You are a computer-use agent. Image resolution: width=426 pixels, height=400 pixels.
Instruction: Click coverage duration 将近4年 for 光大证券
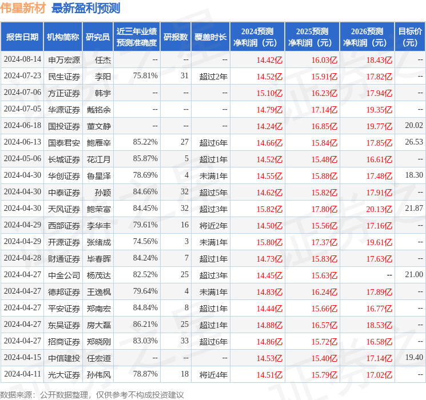tap(213, 374)
